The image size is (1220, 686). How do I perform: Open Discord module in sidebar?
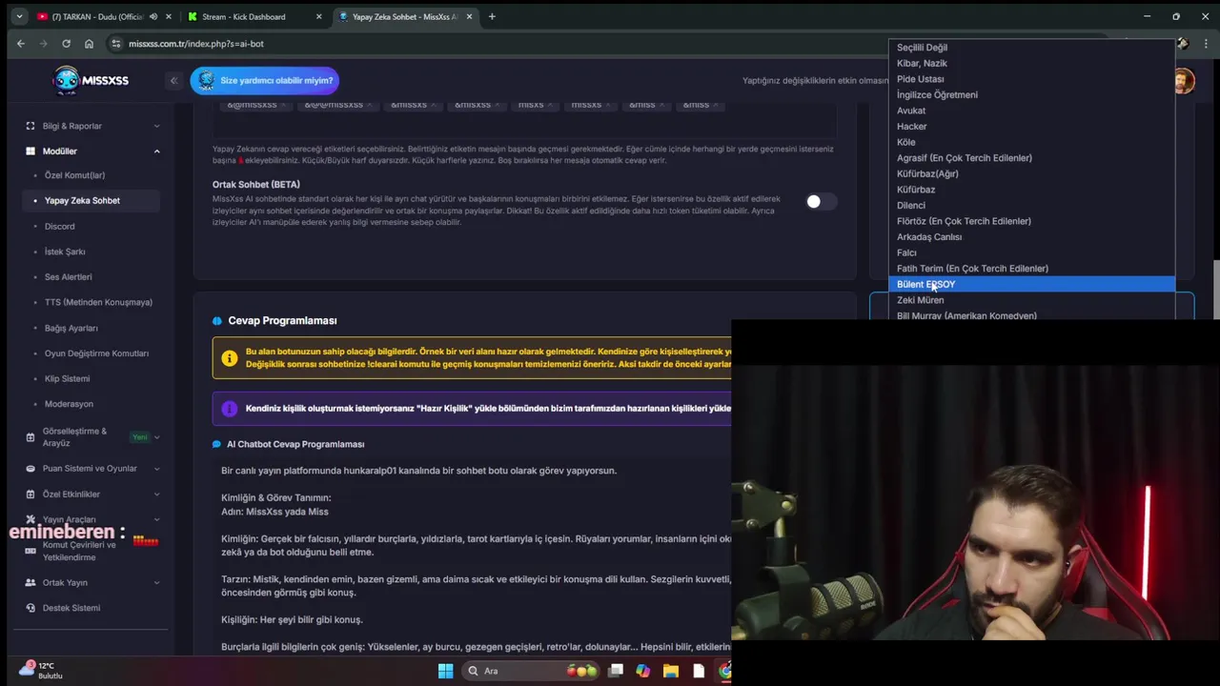59,226
